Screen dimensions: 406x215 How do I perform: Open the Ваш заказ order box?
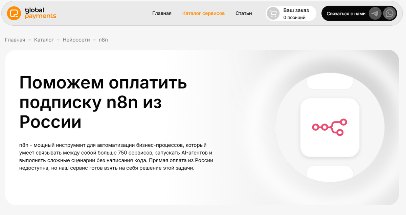[x=291, y=14]
